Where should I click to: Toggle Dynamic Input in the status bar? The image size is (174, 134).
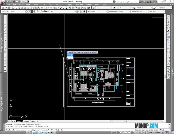(49, 133)
